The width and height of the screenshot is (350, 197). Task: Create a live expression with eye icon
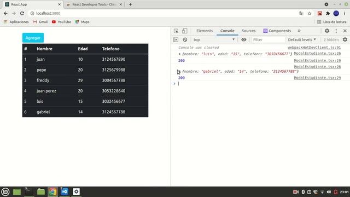(244, 40)
